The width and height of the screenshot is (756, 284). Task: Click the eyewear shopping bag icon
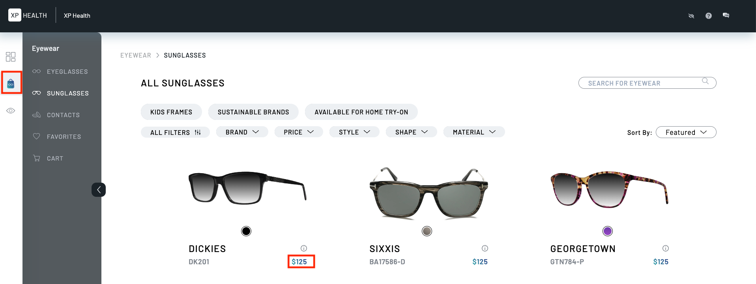click(x=11, y=83)
